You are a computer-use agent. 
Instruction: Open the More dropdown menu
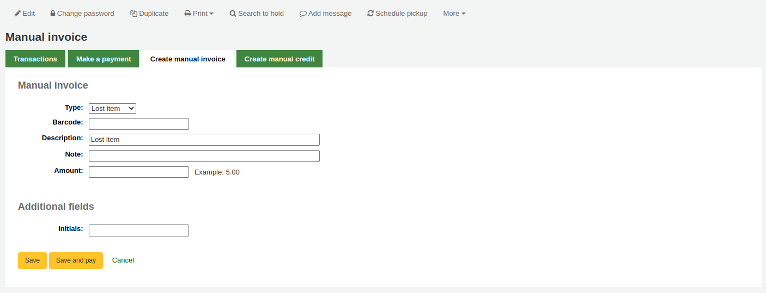pos(454,14)
